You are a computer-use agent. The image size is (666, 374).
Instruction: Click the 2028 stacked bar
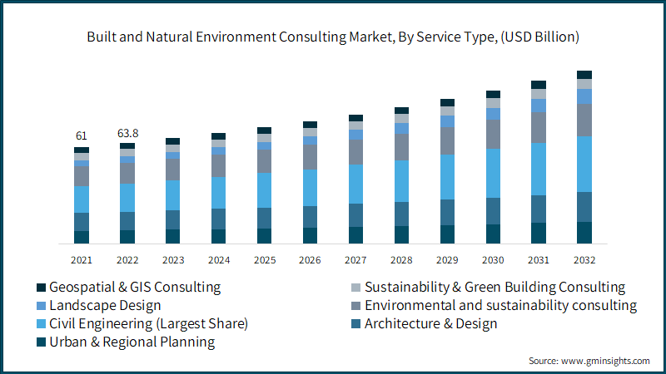(x=402, y=175)
